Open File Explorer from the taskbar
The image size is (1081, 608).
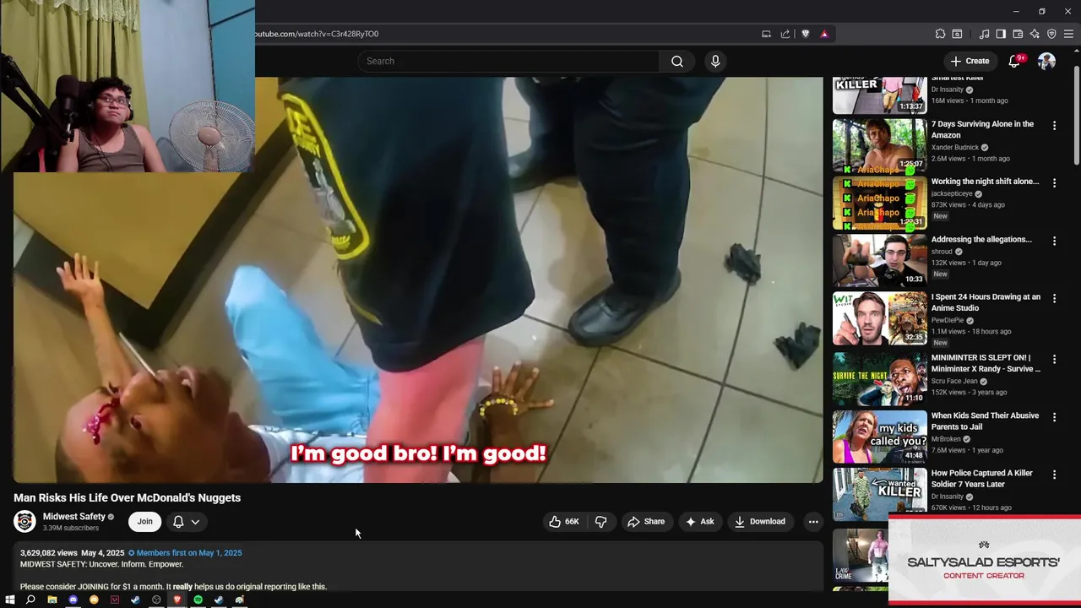[x=52, y=600]
